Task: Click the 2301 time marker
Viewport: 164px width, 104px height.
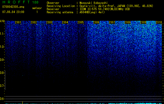Action: click(18, 22)
